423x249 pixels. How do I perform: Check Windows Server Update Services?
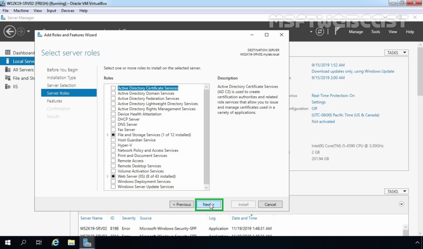coord(113,187)
